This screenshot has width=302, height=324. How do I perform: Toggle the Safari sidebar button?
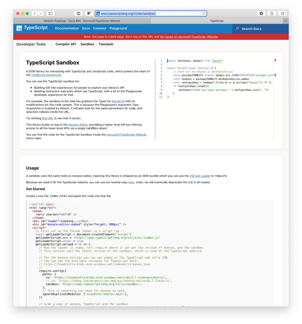tap(50, 13)
